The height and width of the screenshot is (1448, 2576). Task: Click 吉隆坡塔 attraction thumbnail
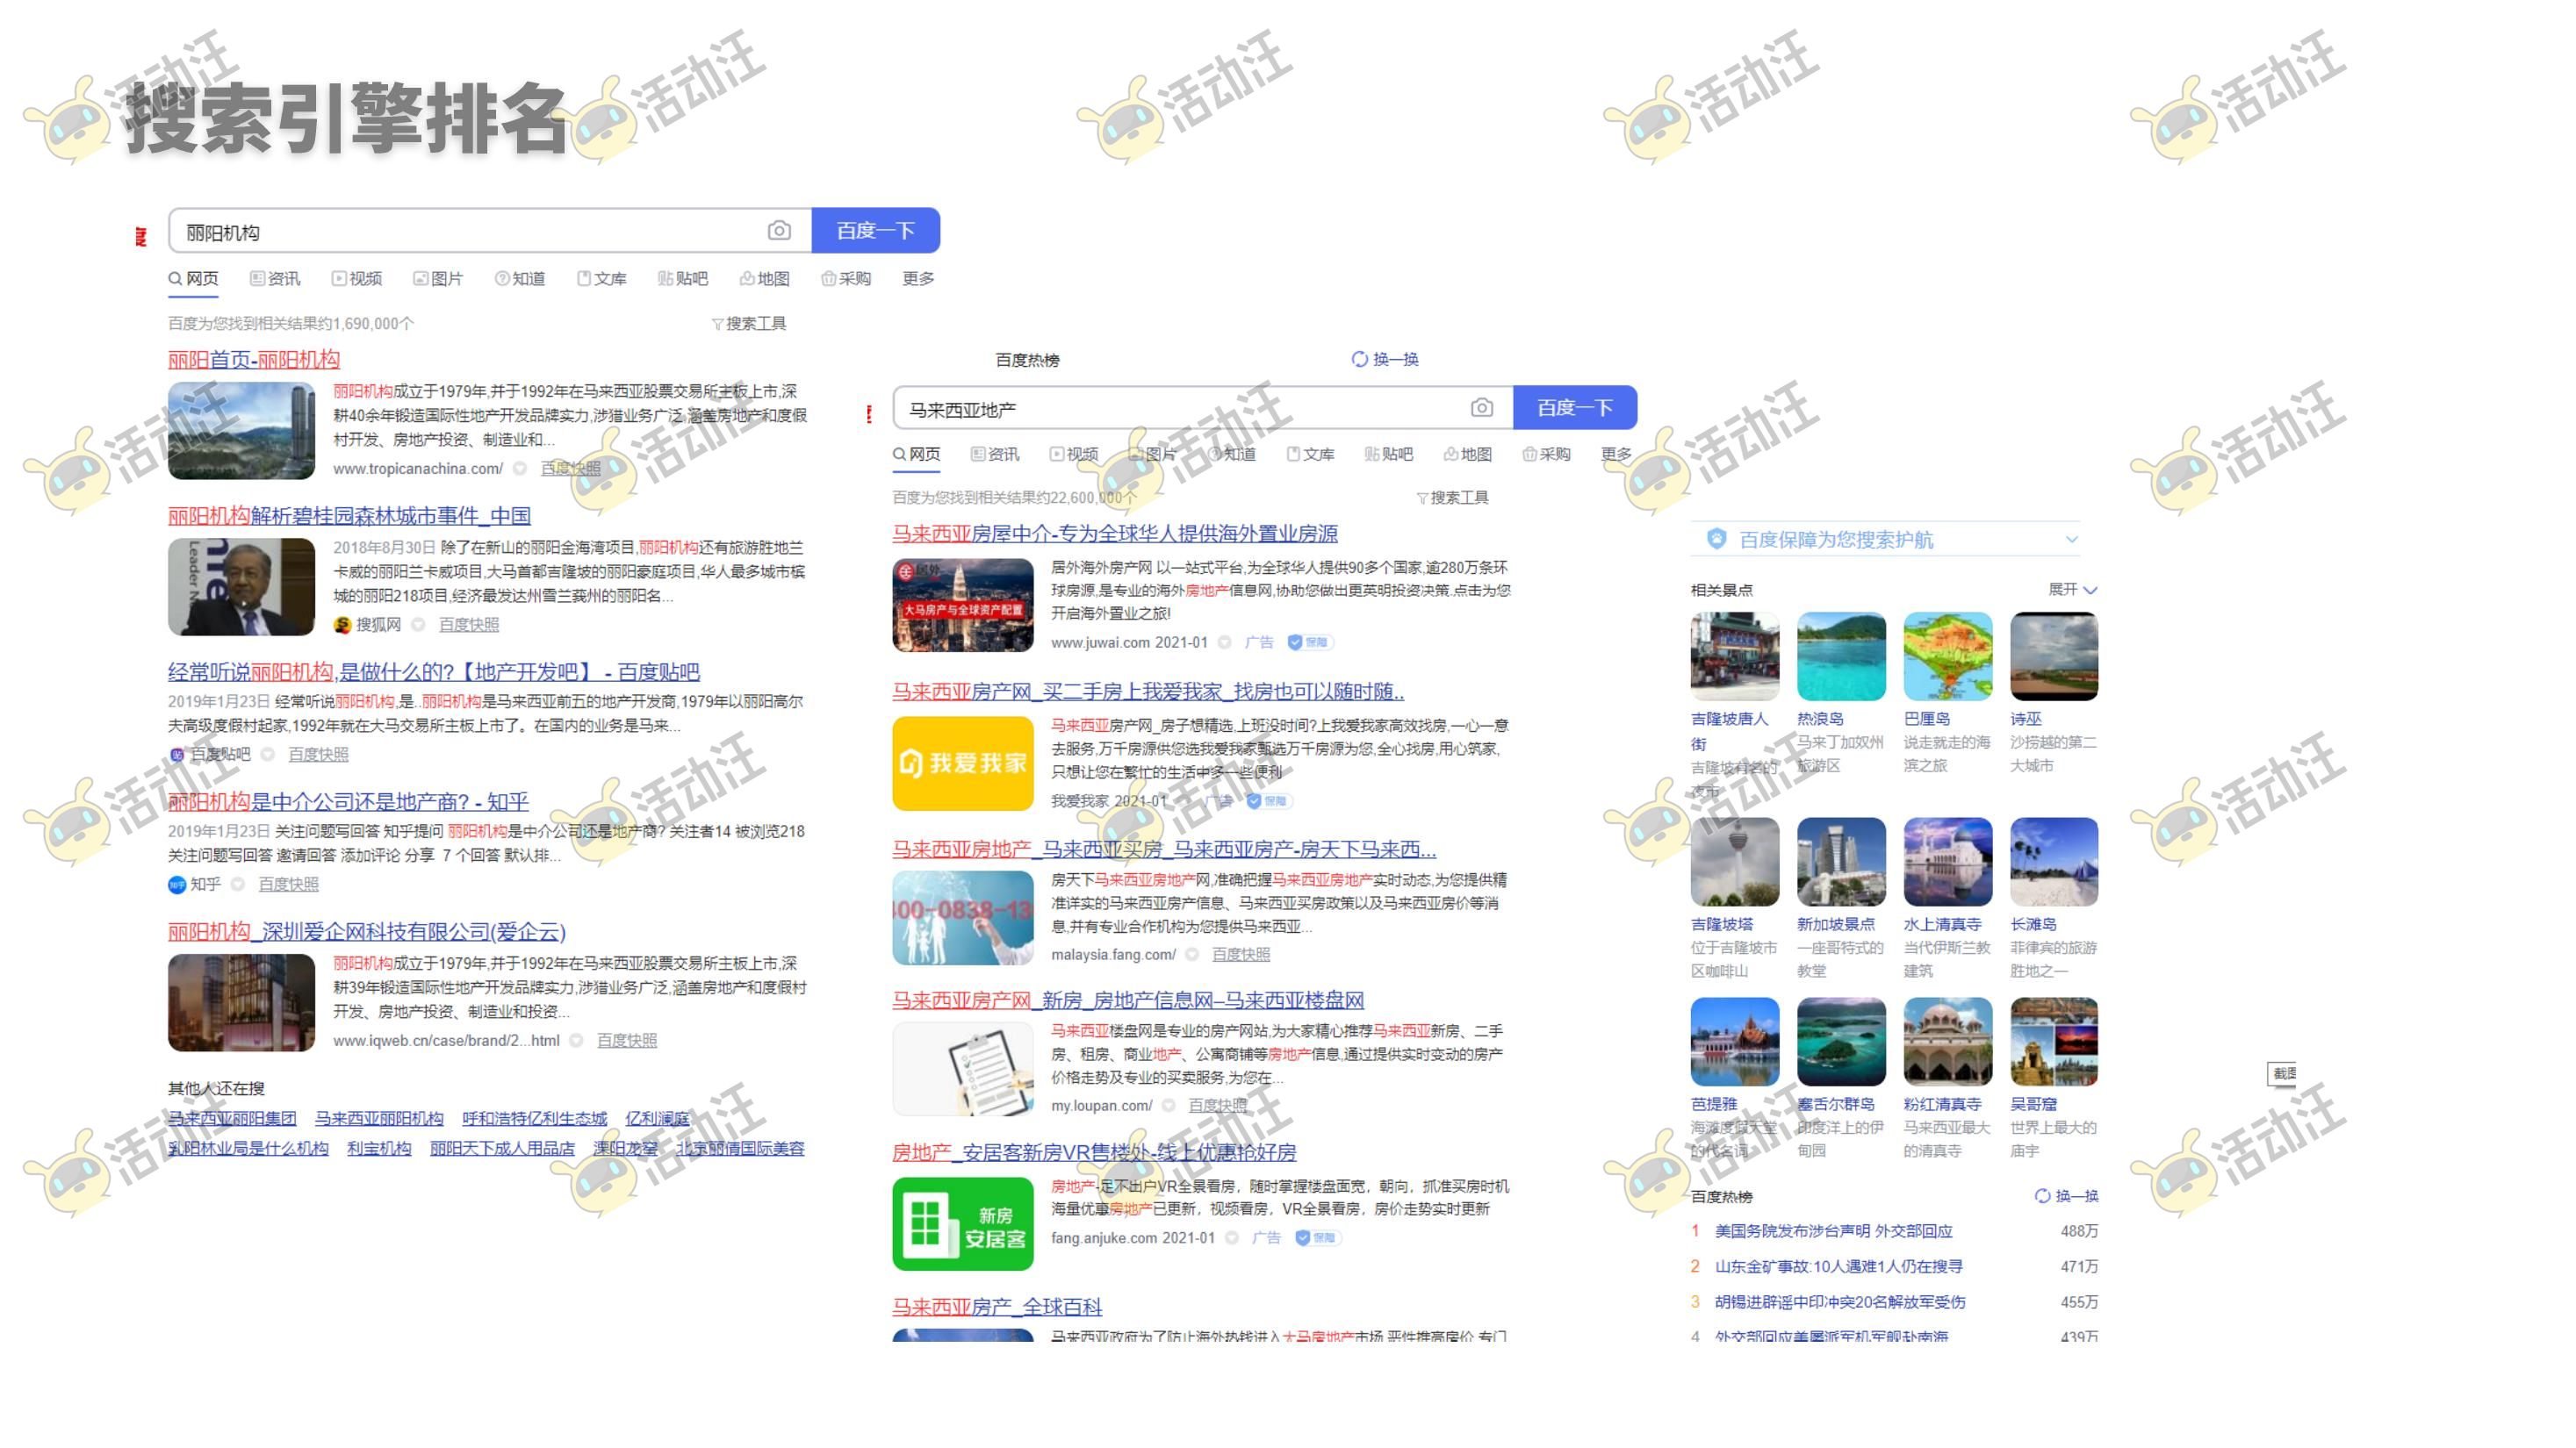click(1734, 863)
